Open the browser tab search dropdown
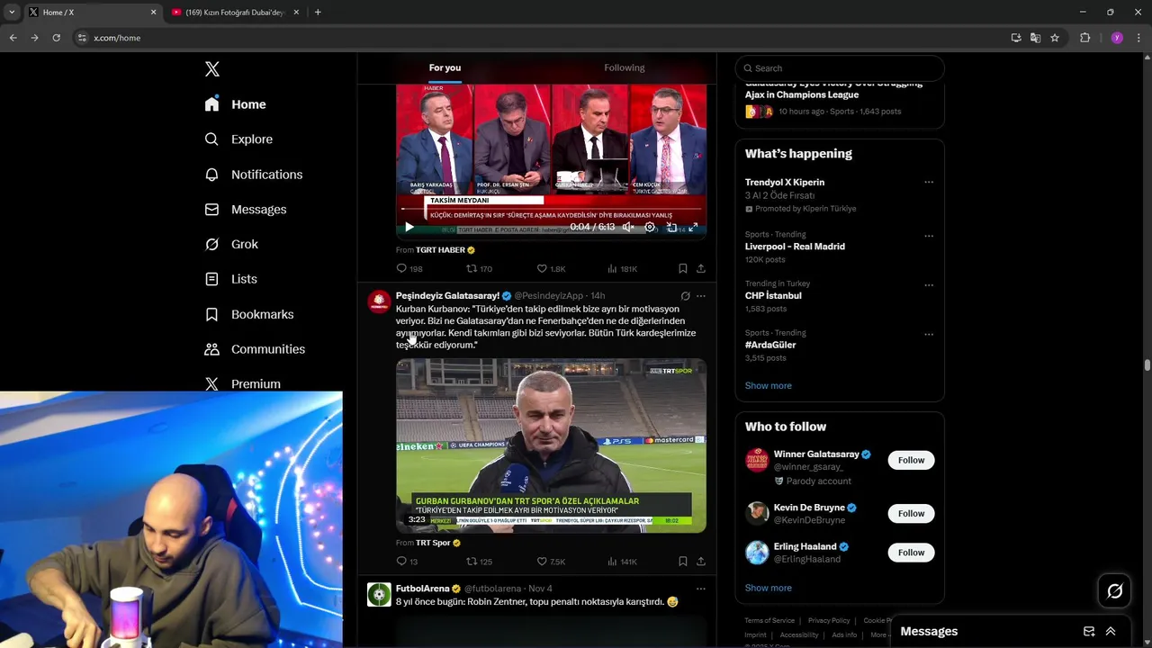This screenshot has width=1152, height=648. tap(12, 13)
